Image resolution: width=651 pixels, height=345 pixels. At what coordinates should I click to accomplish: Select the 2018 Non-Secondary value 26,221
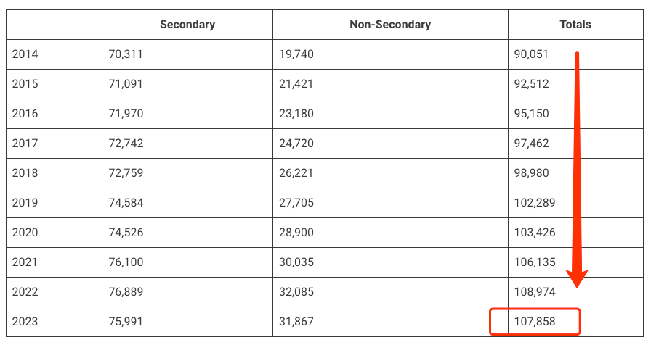(x=296, y=172)
